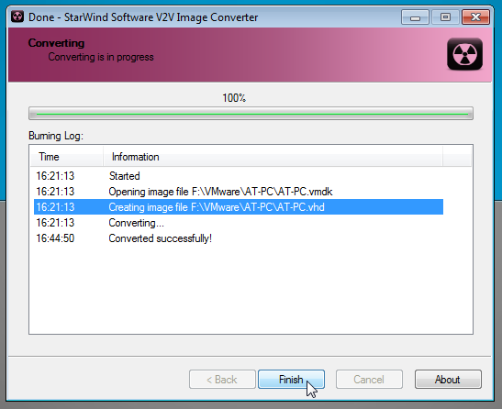Screen dimensions: 502x409
Task: Click the Finish button
Action: point(291,380)
